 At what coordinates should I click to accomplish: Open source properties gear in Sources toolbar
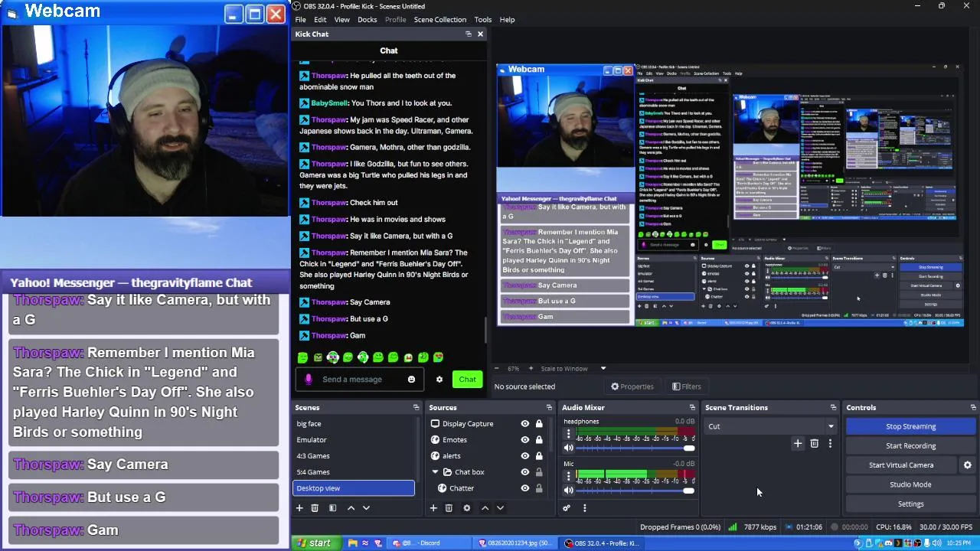pos(466,508)
